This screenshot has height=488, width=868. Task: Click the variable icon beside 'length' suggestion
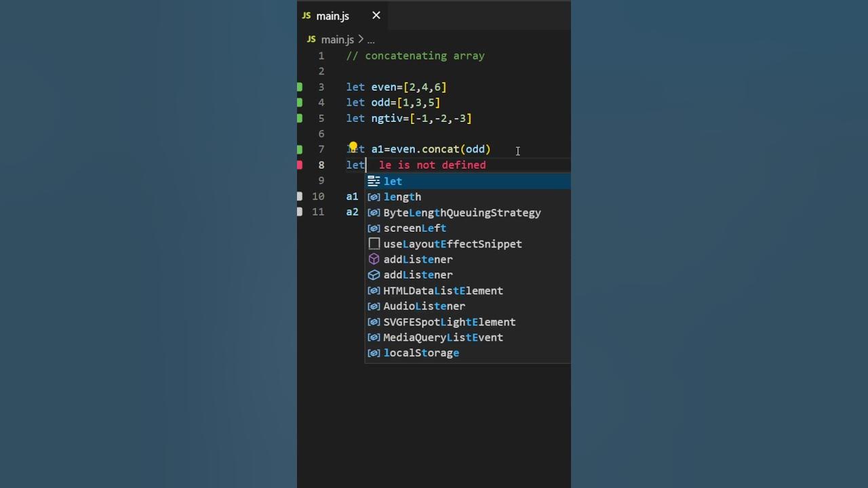coord(374,197)
